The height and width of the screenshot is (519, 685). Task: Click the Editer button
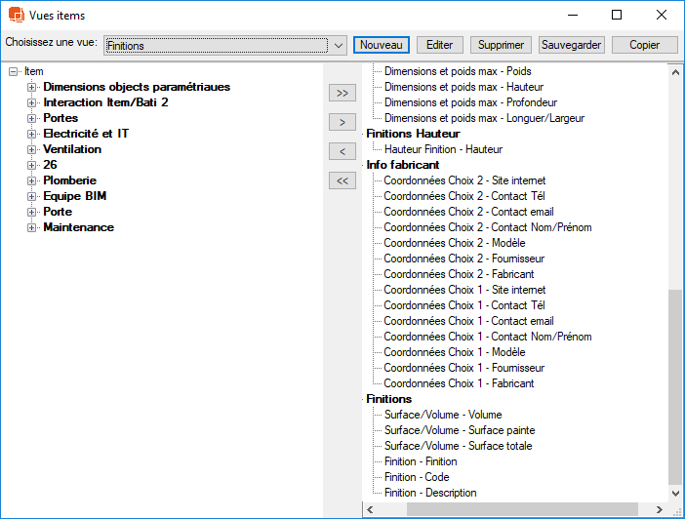[x=439, y=45]
